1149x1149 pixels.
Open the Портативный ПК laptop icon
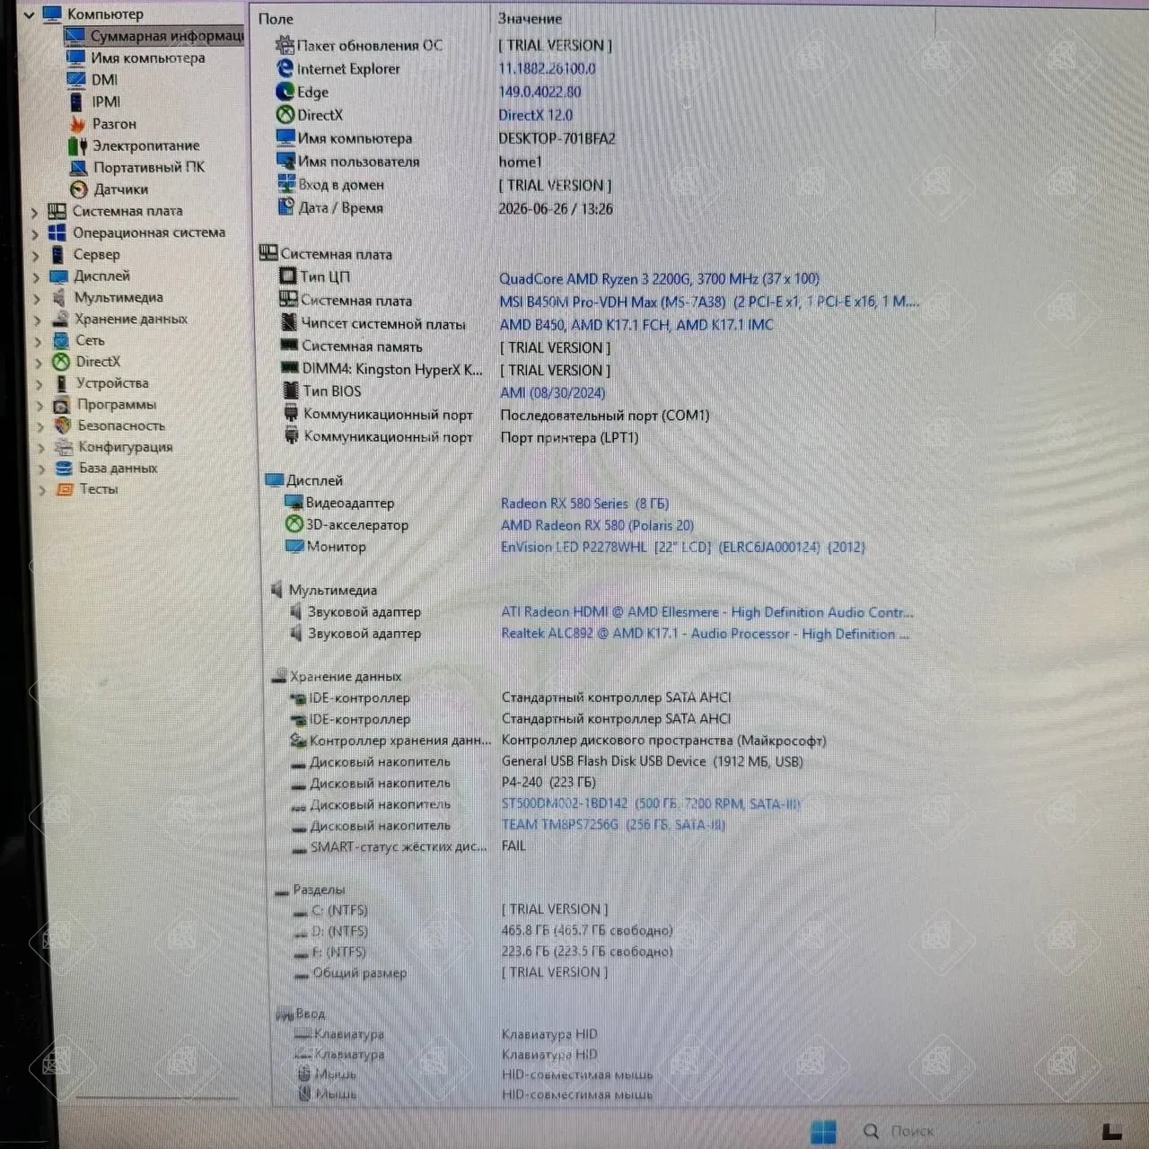pyautogui.click(x=78, y=167)
